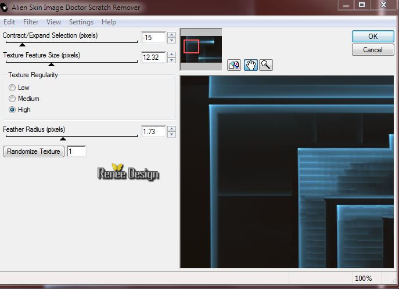Click the Alien Skin application icon in the title bar
The image size is (399, 289).
4,8
